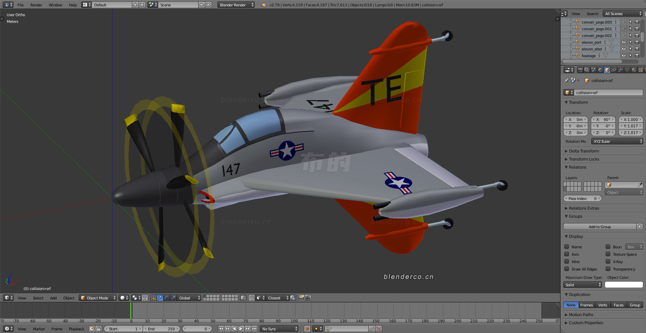Screen dimensions: 646x333
Task: Click the Object Color white swatch
Action: (x=624, y=285)
